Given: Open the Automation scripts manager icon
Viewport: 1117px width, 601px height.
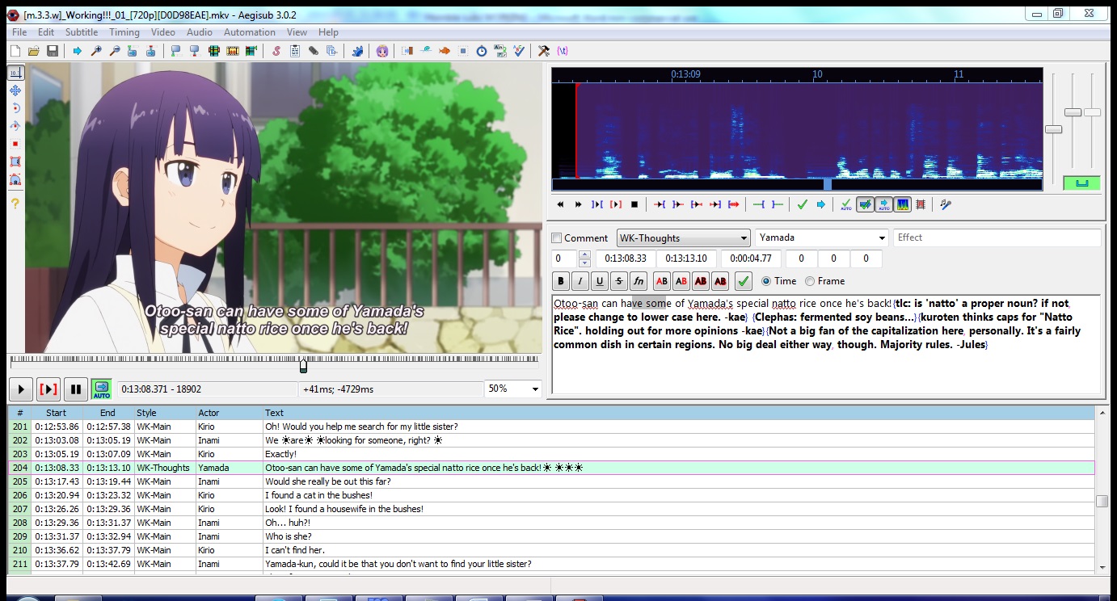Looking at the screenshot, I should (x=357, y=51).
